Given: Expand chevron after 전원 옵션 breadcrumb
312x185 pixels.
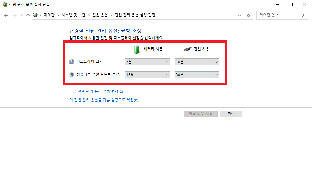Looking at the screenshot, I should (x=111, y=15).
